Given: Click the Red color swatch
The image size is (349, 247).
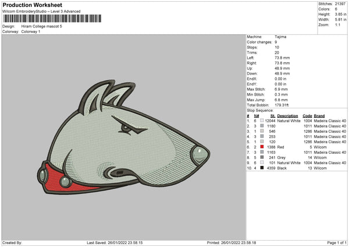Looking at the screenshot, I should 262,147.
